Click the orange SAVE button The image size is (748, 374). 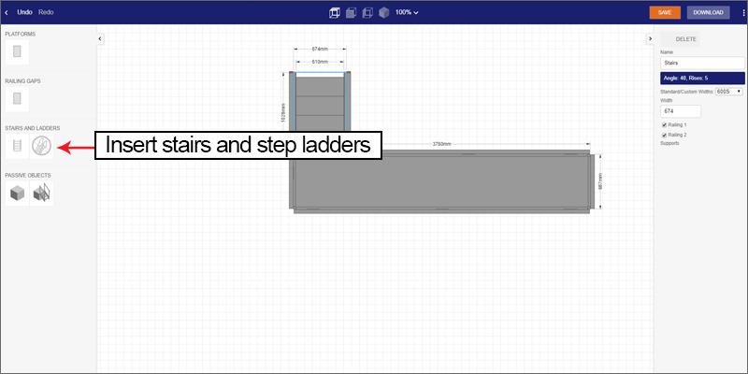[665, 12]
